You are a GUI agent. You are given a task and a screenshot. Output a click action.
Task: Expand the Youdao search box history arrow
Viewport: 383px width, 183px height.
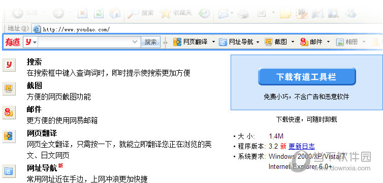[135, 42]
